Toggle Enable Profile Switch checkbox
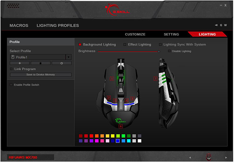The width and height of the screenshot is (234, 163). click(11, 85)
